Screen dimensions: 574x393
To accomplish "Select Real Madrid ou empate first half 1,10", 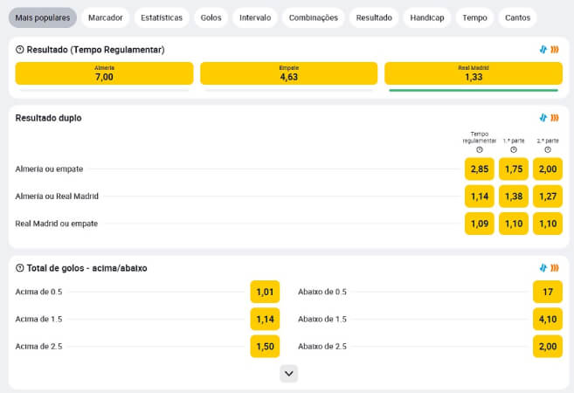I will [514, 224].
